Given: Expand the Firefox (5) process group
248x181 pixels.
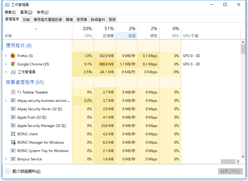Looking at the screenshot, I should pos(6,56).
